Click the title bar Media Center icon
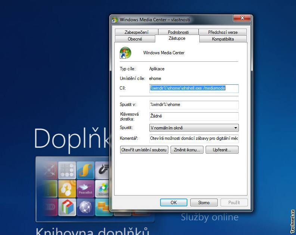296x235 pixels. point(115,20)
